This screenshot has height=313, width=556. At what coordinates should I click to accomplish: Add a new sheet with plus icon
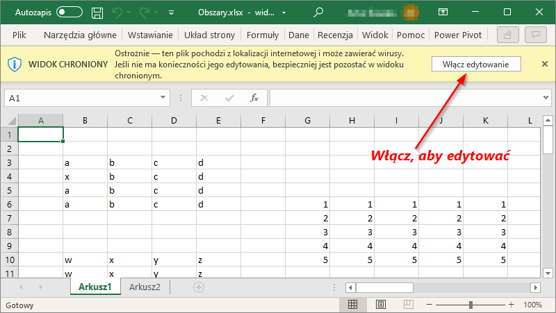coord(199,287)
